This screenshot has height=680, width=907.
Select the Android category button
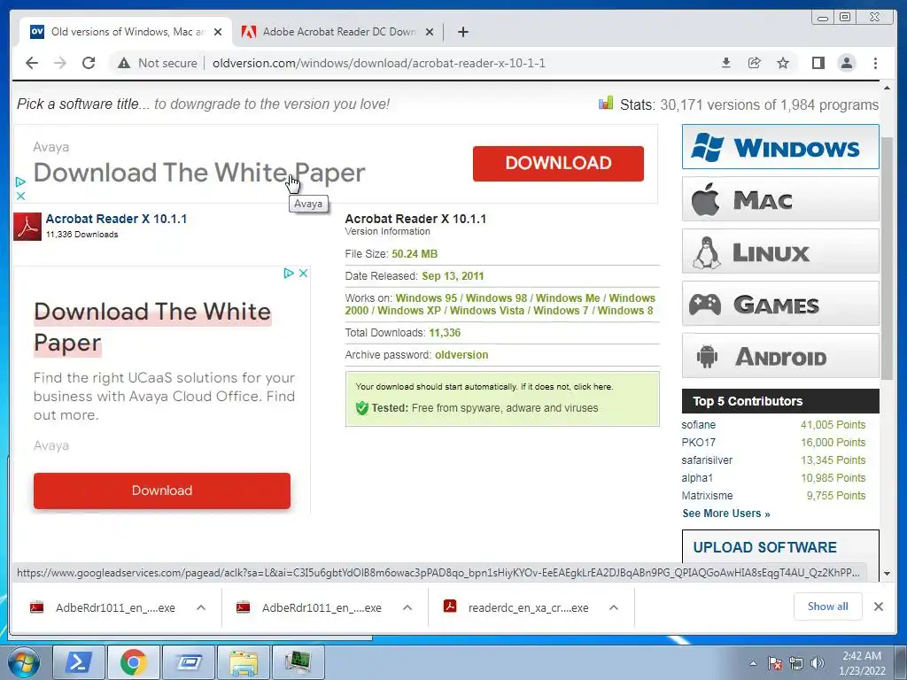(780, 356)
